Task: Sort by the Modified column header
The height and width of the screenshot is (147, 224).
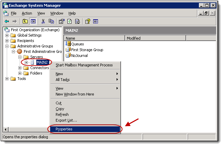Action: pyautogui.click(x=156, y=38)
